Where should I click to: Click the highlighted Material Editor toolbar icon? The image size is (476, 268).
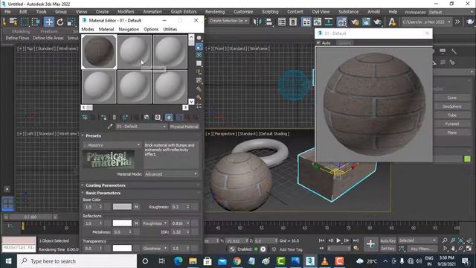tap(342, 22)
